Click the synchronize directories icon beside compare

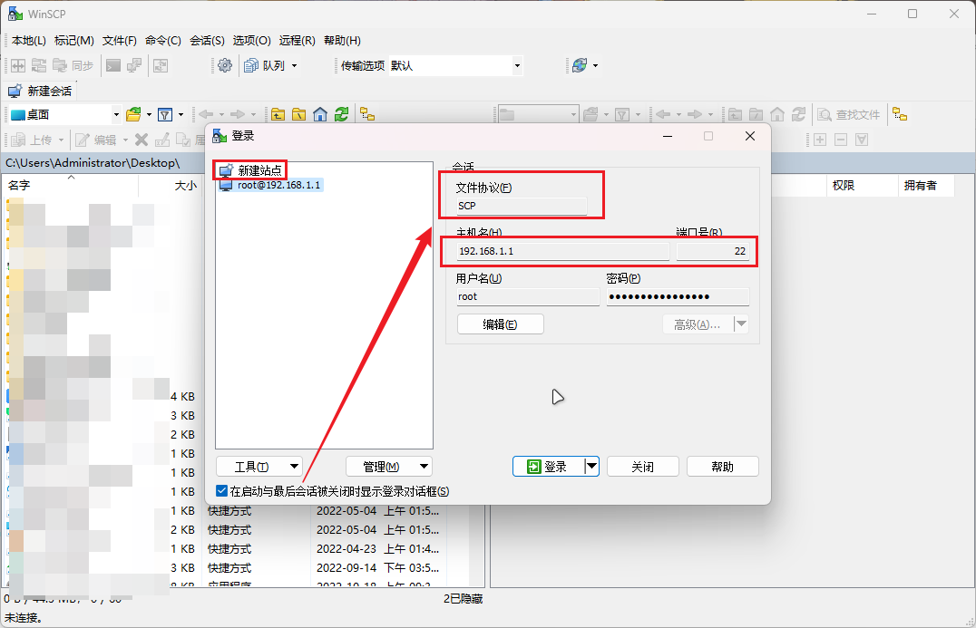click(x=39, y=65)
